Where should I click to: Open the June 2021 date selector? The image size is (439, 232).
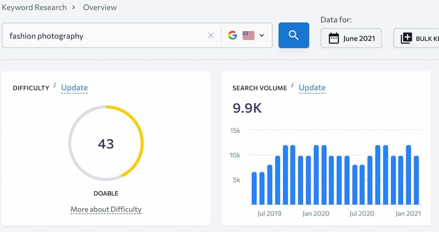click(x=351, y=38)
